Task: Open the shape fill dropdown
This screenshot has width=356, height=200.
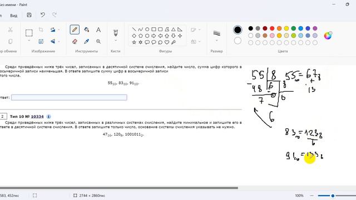Action: coord(195,42)
